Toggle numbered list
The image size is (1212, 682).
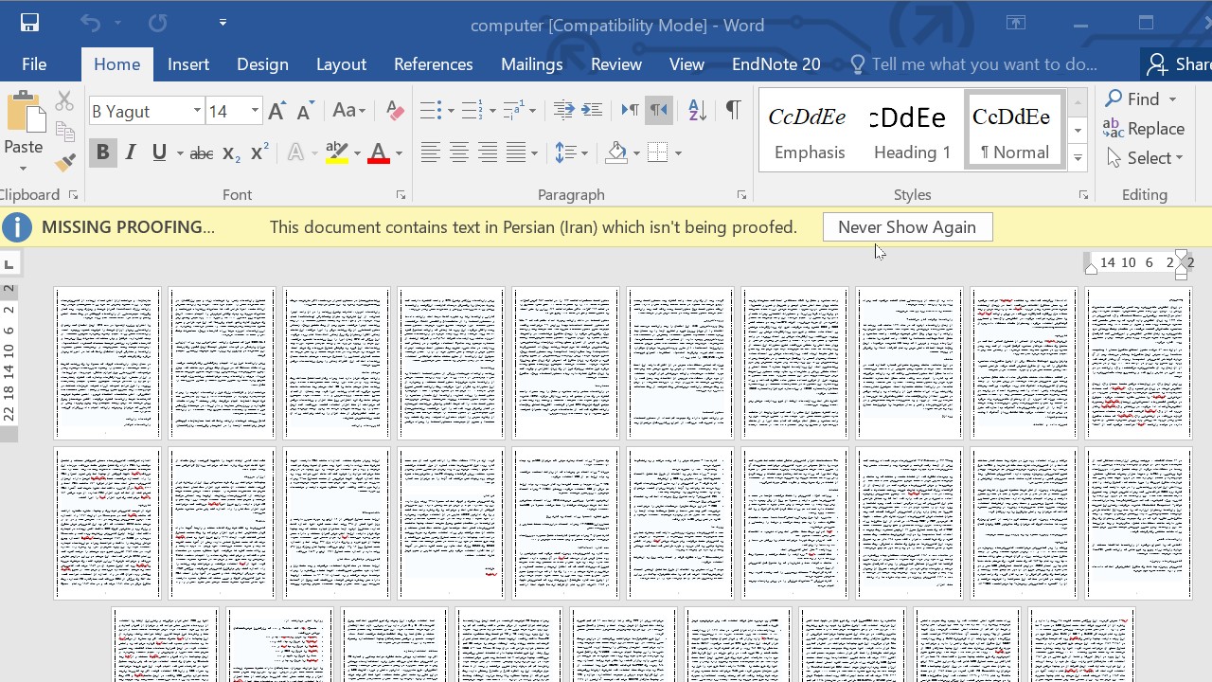pos(472,111)
